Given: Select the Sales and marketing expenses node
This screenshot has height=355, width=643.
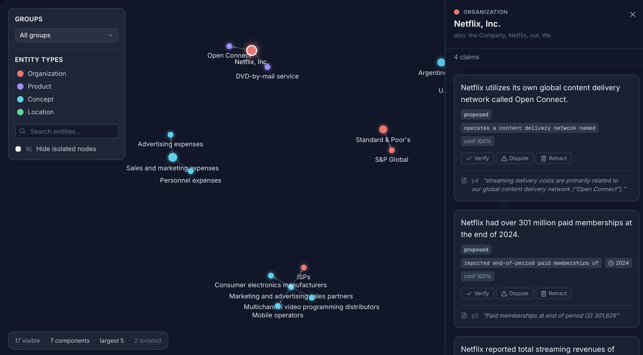Looking at the screenshot, I should coord(172,157).
